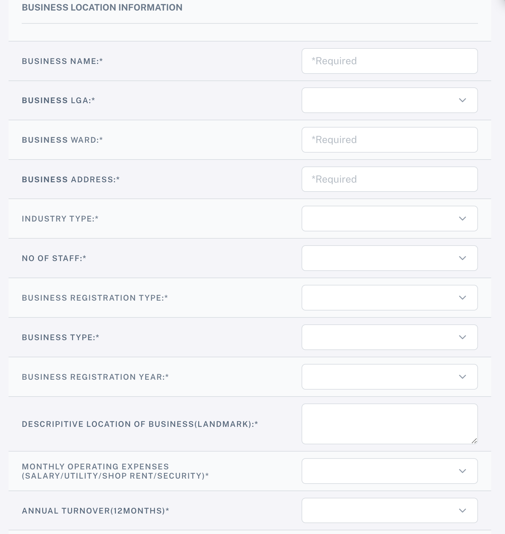
Task: Click the Business Registration Year chevron
Action: (463, 377)
